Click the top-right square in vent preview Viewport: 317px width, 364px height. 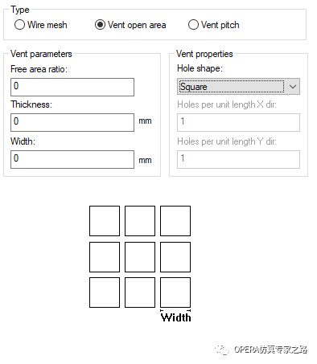[x=175, y=221]
